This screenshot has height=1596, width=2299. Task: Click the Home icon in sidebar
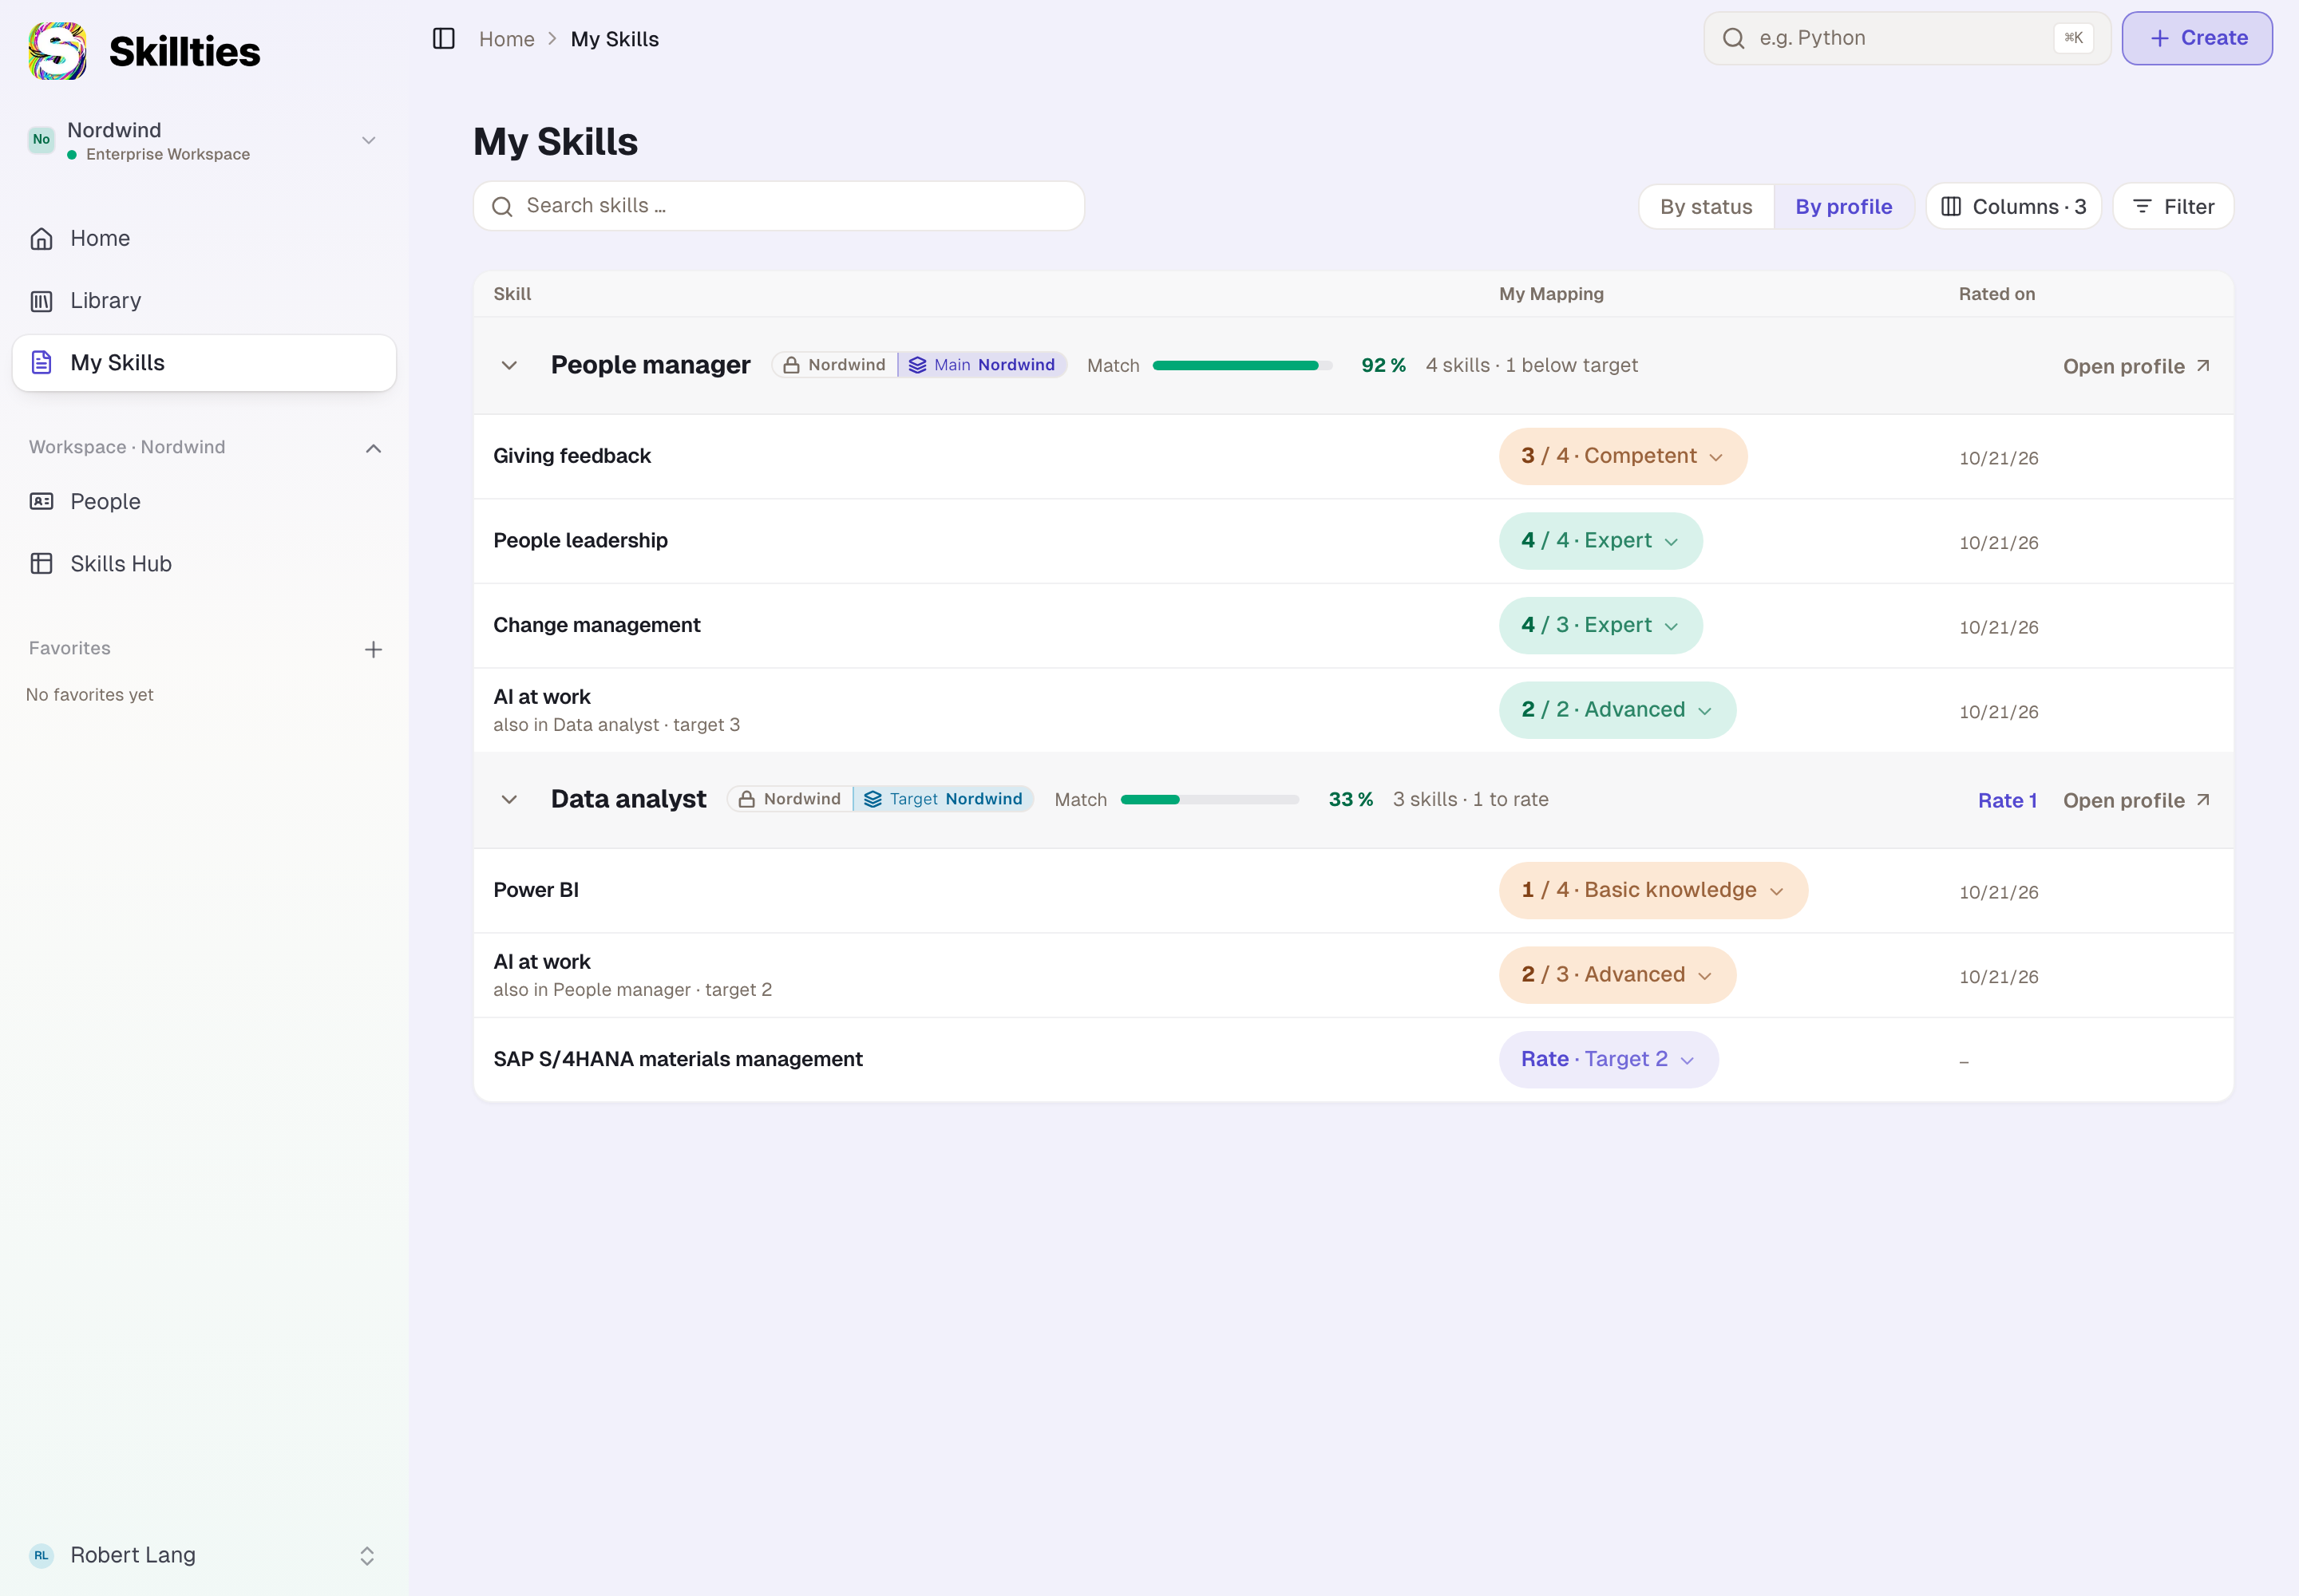tap(41, 238)
